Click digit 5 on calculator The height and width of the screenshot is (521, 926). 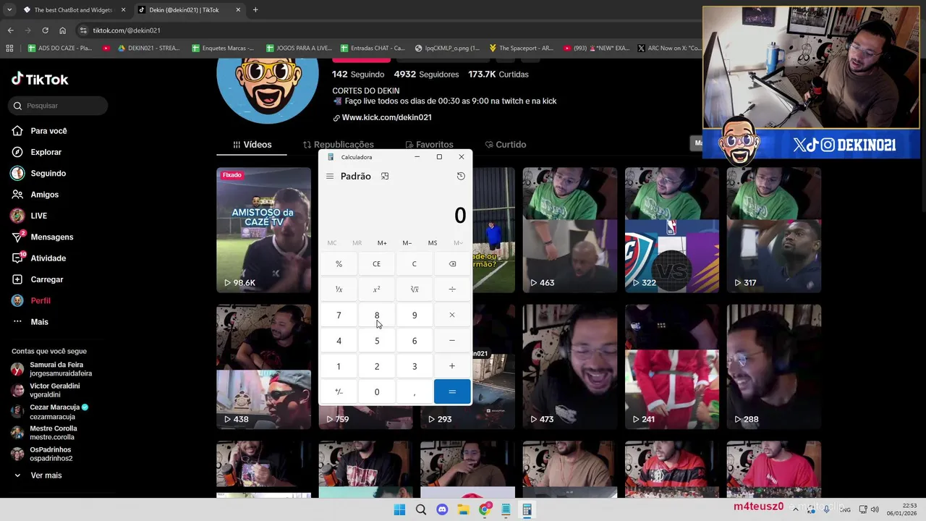(376, 341)
